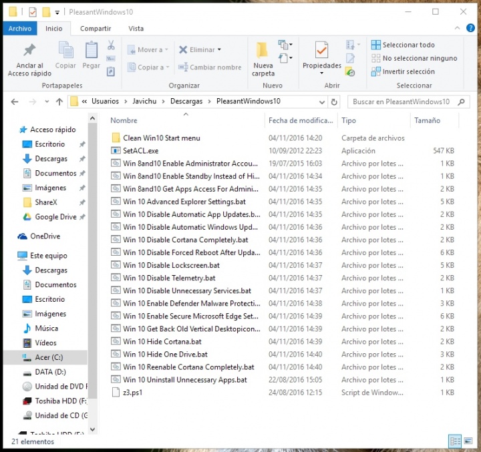
Task: Select Win 10 Hide One Drive.bat
Action: [159, 354]
